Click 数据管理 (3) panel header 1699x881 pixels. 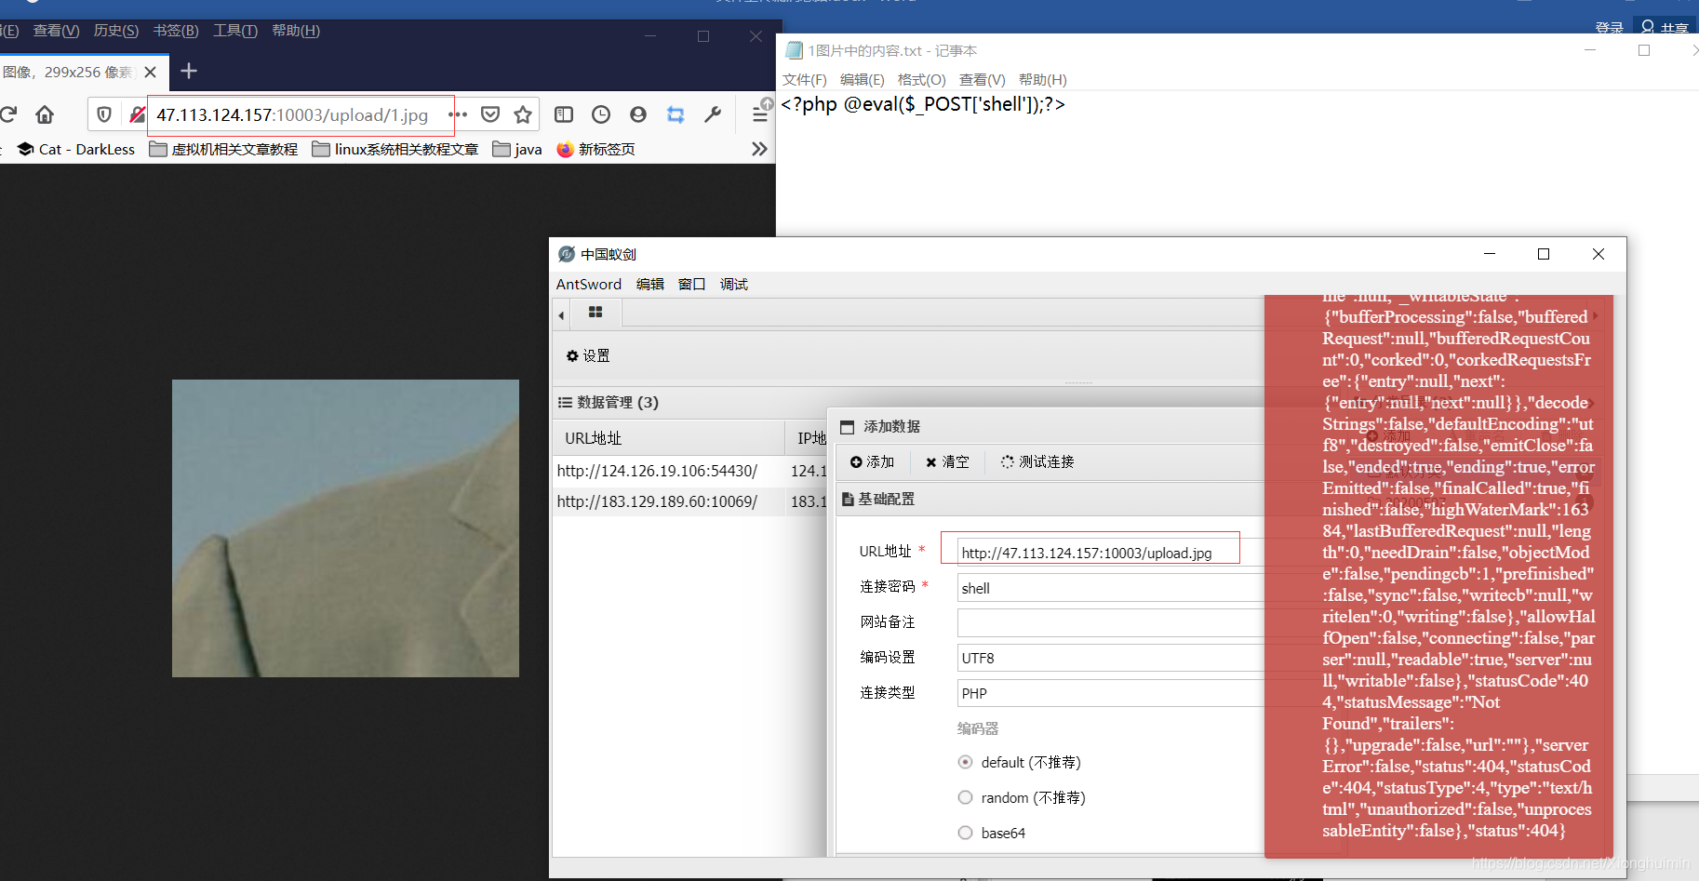tap(609, 403)
